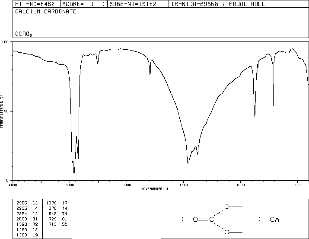Select the SCORE= ( ) field
The image size is (309, 239).
(83, 4)
